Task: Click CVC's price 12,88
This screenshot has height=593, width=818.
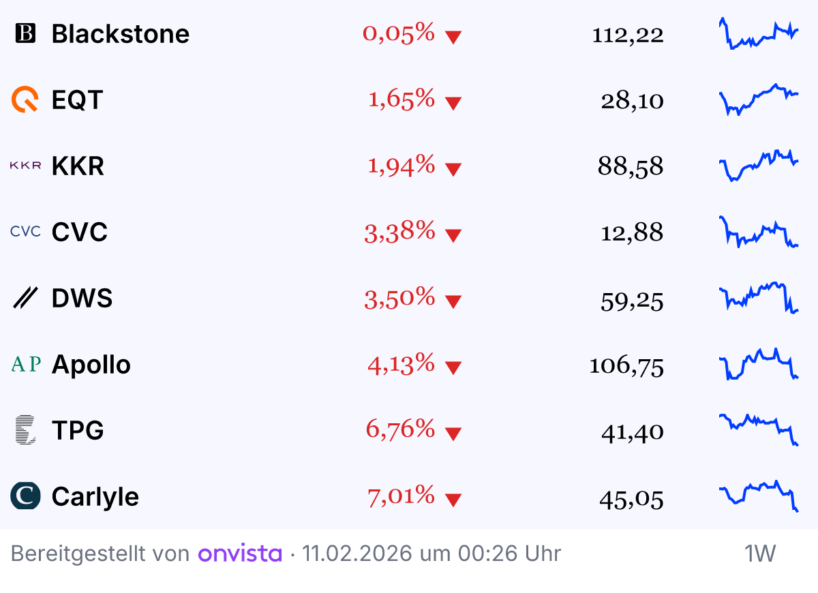Action: click(632, 233)
